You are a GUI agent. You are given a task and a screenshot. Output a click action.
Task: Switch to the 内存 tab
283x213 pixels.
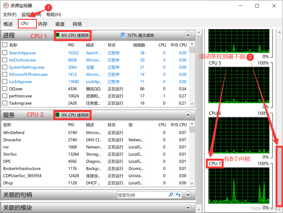point(43,24)
